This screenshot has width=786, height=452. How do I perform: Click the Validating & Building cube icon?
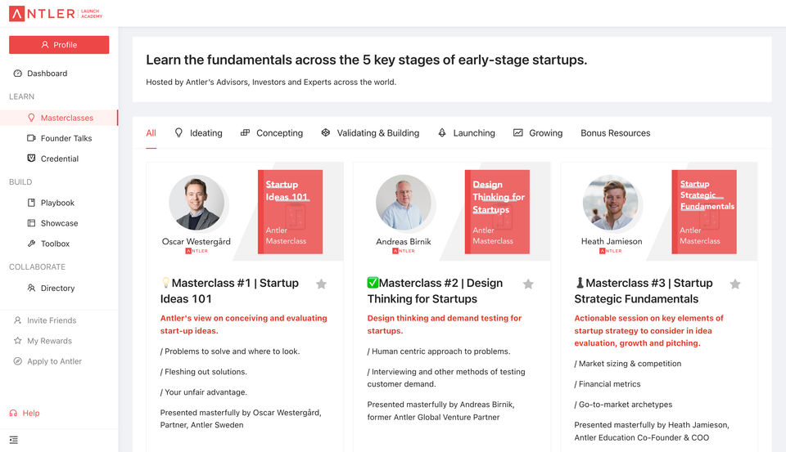(x=325, y=132)
